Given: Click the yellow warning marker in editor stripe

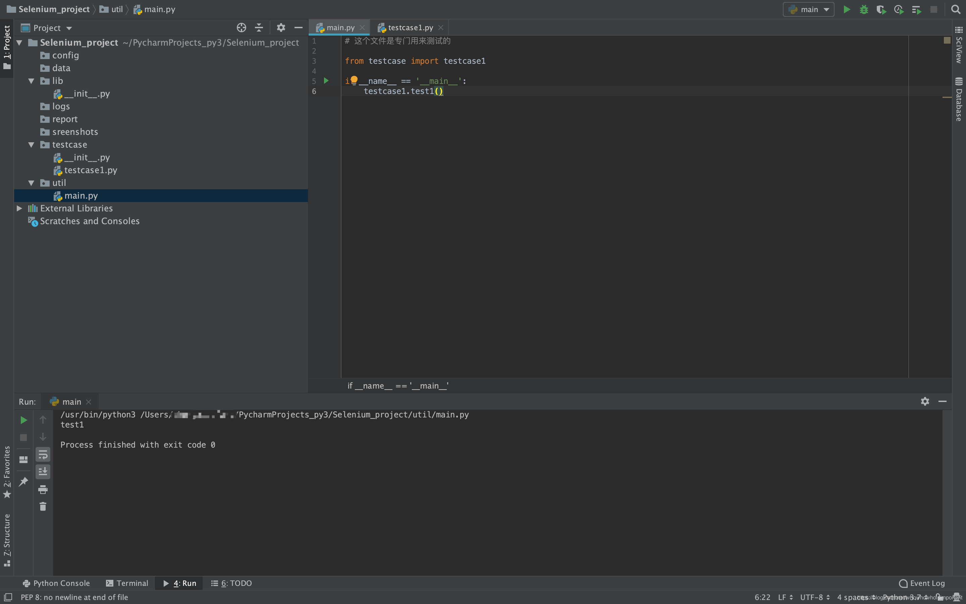Looking at the screenshot, I should 947,97.
